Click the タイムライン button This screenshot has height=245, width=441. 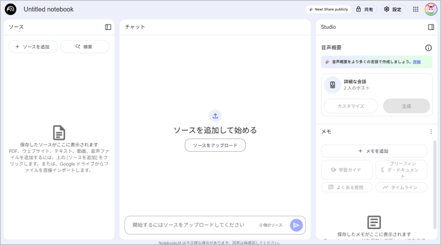(401, 187)
